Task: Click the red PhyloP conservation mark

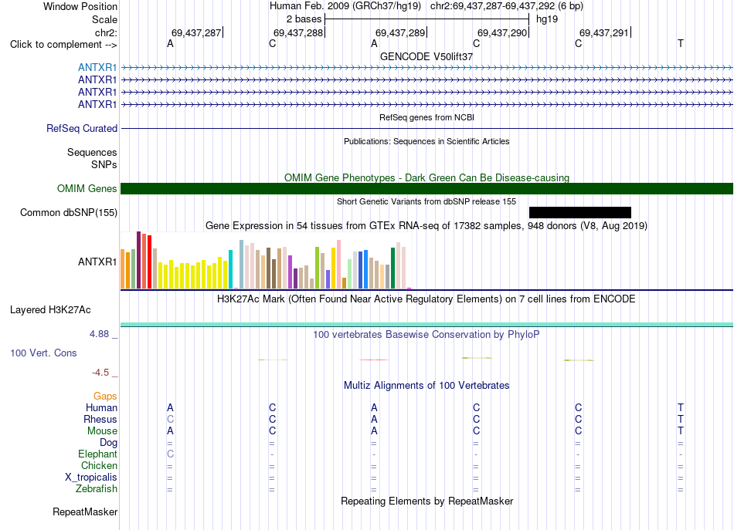Action: click(373, 360)
